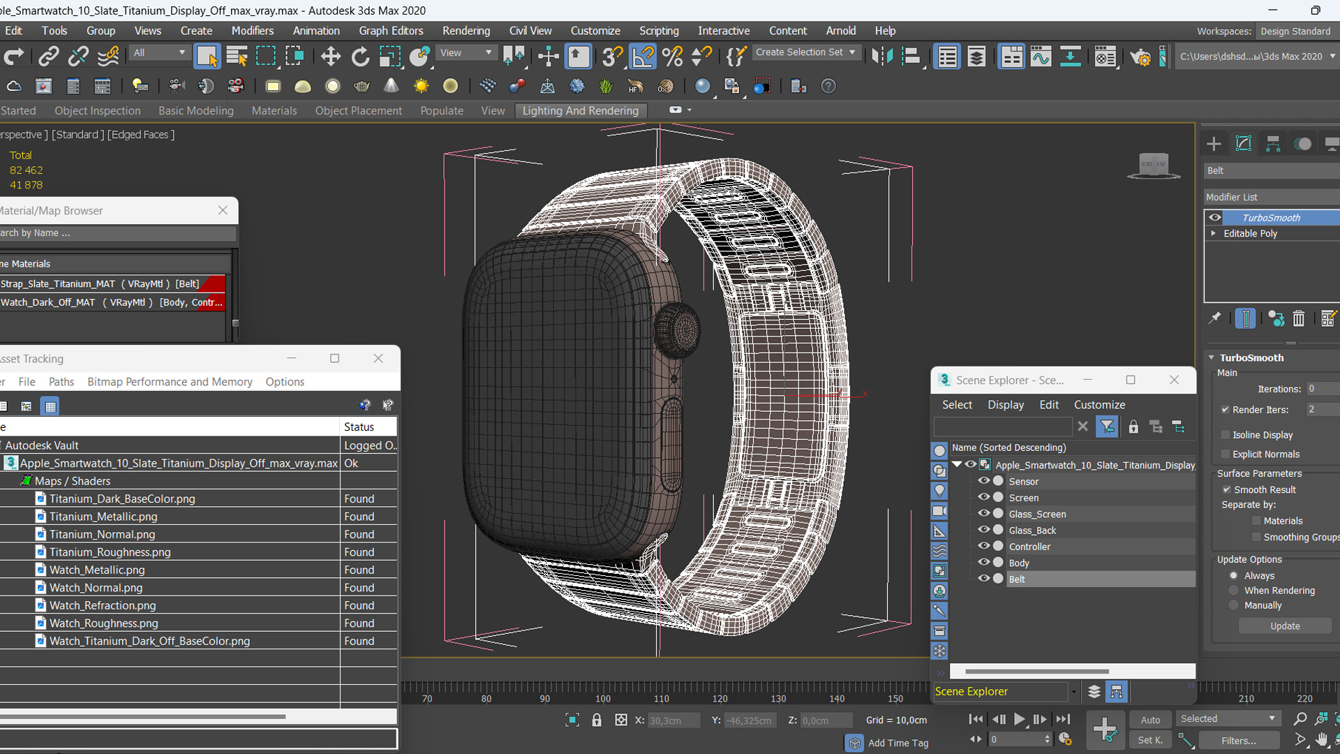The height and width of the screenshot is (754, 1340).
Task: Click the selection lock toggle icon
Action: point(597,720)
